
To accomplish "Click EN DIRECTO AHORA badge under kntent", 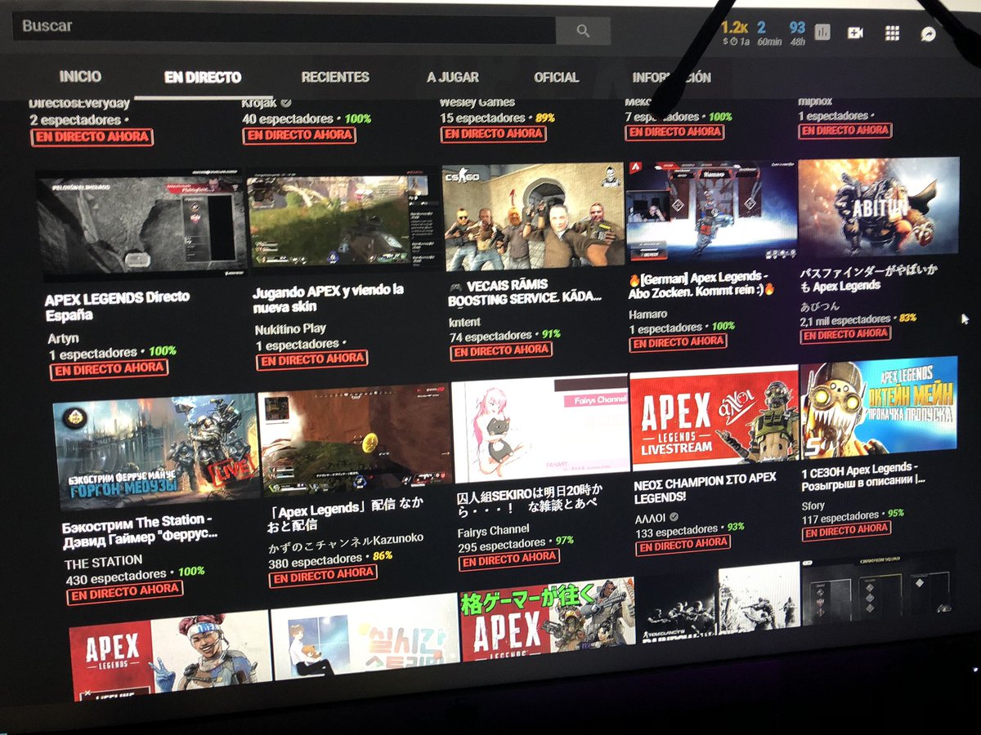I will pos(501,351).
